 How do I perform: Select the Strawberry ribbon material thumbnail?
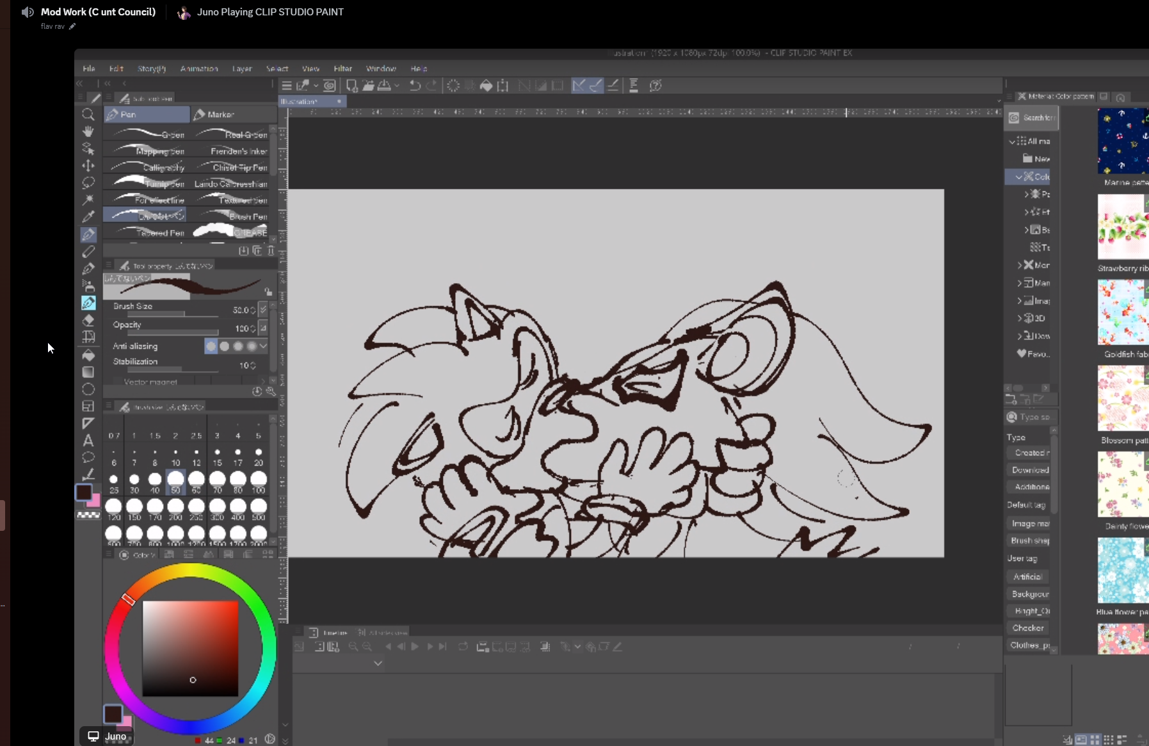click(1123, 227)
